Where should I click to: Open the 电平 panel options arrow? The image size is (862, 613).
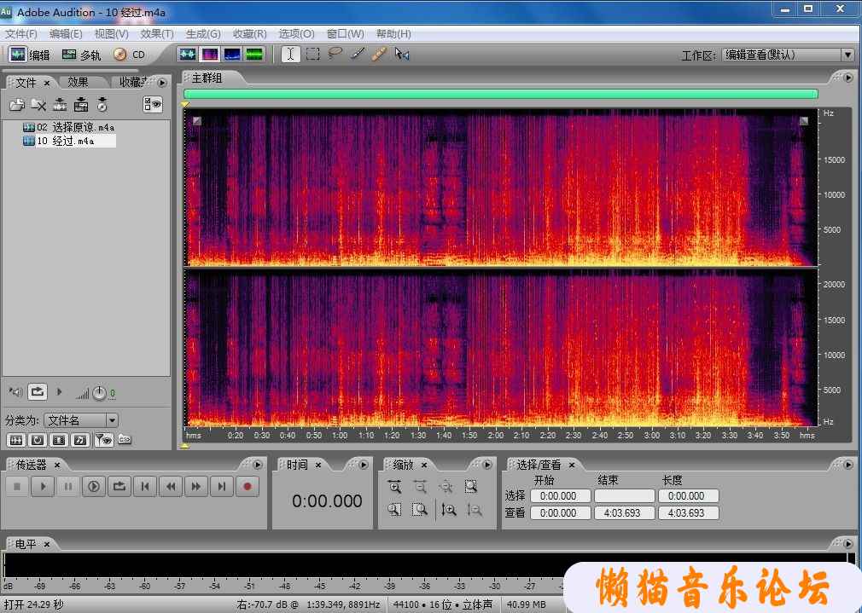click(x=848, y=544)
